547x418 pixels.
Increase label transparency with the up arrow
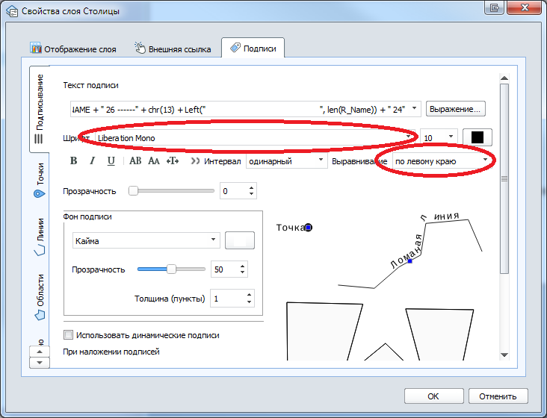[x=251, y=187]
